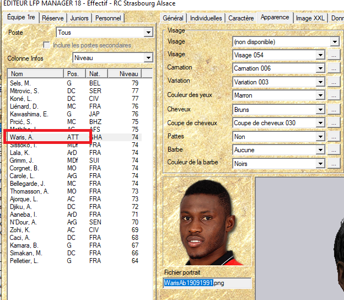Click the Fichier portrait filename field
This screenshot has width=344, height=300.
207,283
